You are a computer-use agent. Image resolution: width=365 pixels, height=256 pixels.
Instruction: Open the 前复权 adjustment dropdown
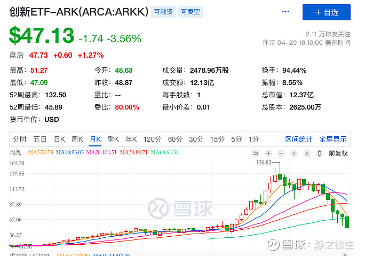pos(338,153)
